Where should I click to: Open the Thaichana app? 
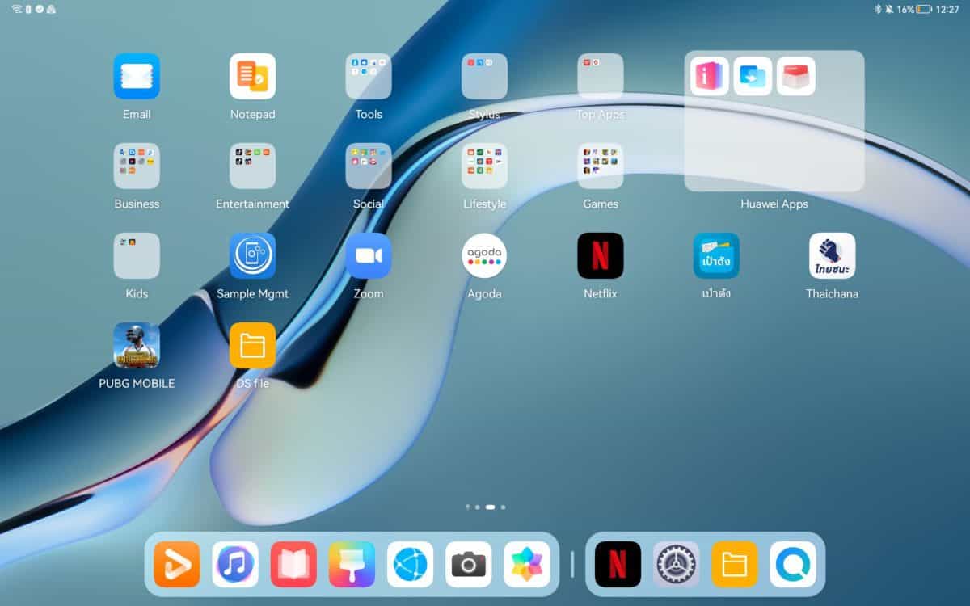click(833, 255)
